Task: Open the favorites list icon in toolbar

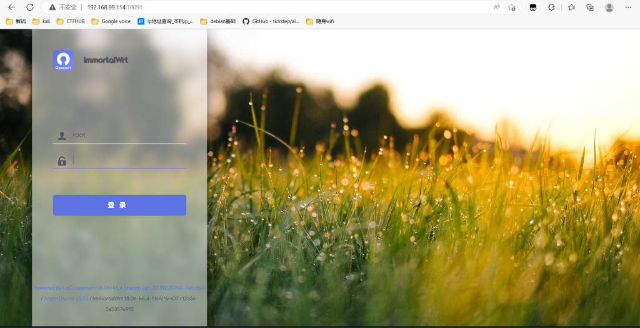Action: coord(571,8)
